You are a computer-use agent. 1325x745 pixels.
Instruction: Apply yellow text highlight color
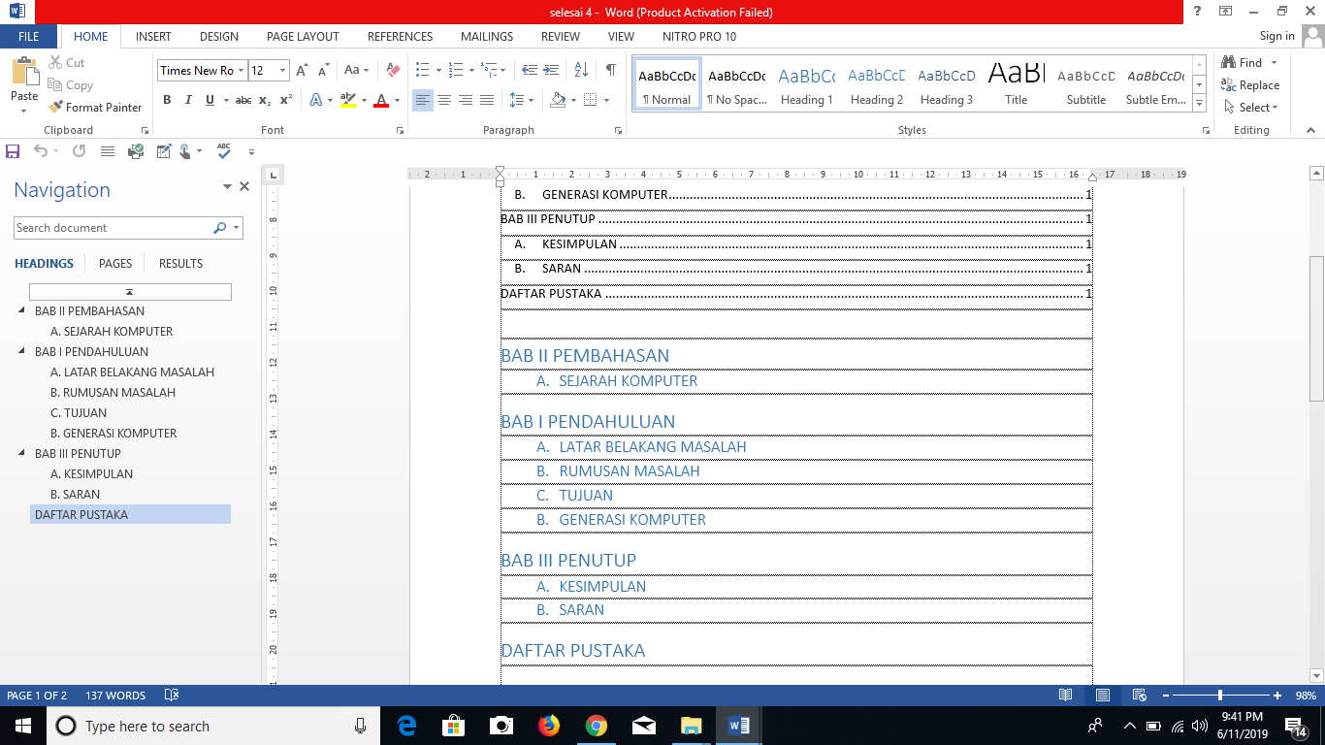coord(348,100)
